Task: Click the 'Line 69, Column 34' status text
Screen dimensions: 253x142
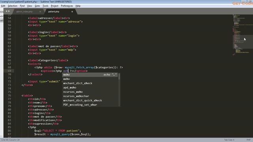Action: tap(11, 140)
